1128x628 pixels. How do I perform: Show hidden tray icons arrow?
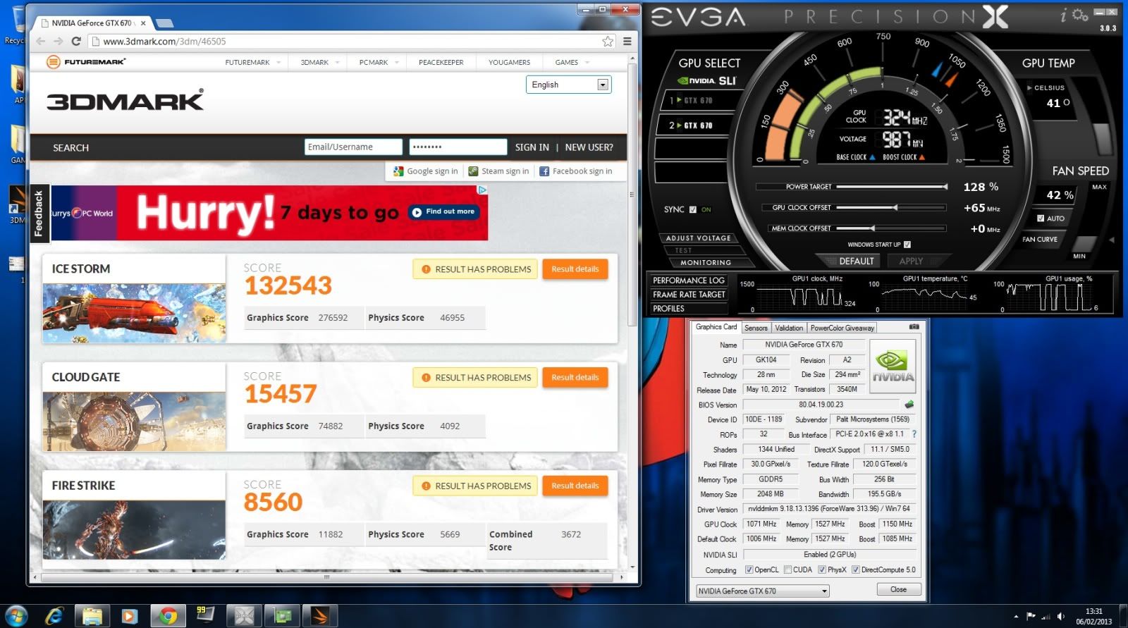click(1016, 617)
